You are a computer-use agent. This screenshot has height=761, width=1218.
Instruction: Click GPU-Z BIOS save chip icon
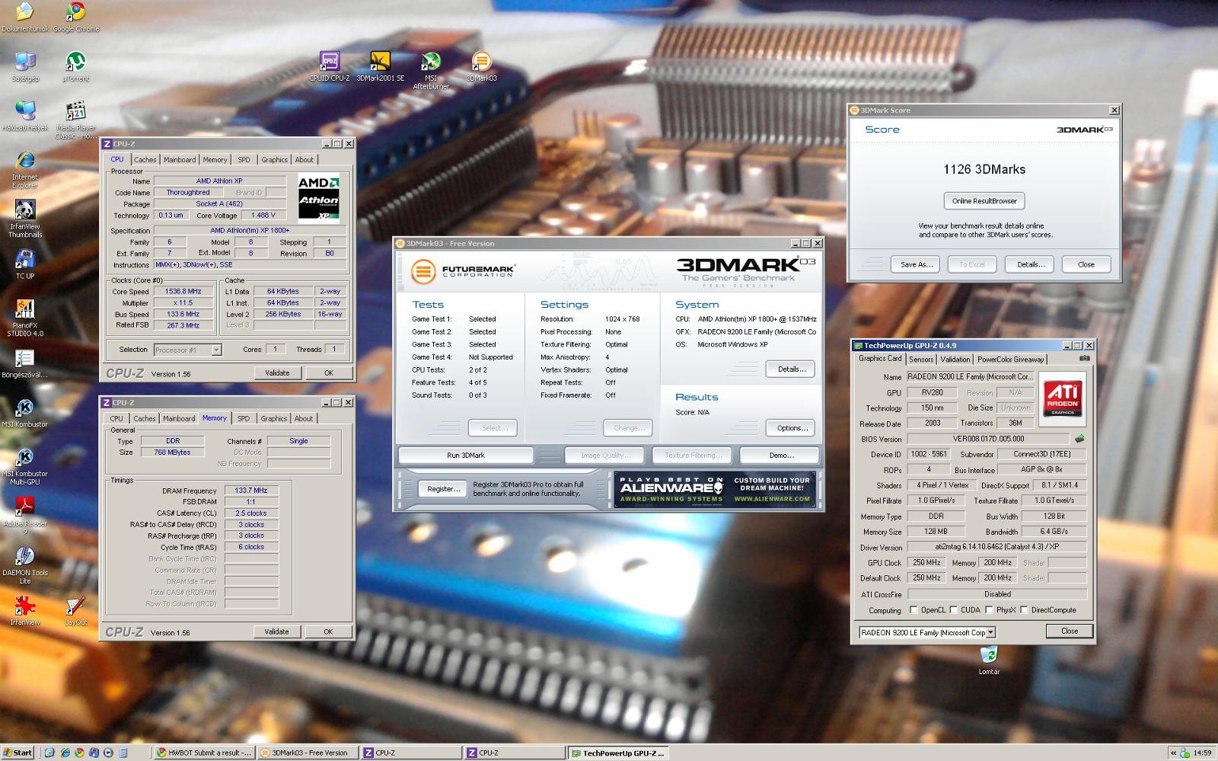click(1079, 439)
